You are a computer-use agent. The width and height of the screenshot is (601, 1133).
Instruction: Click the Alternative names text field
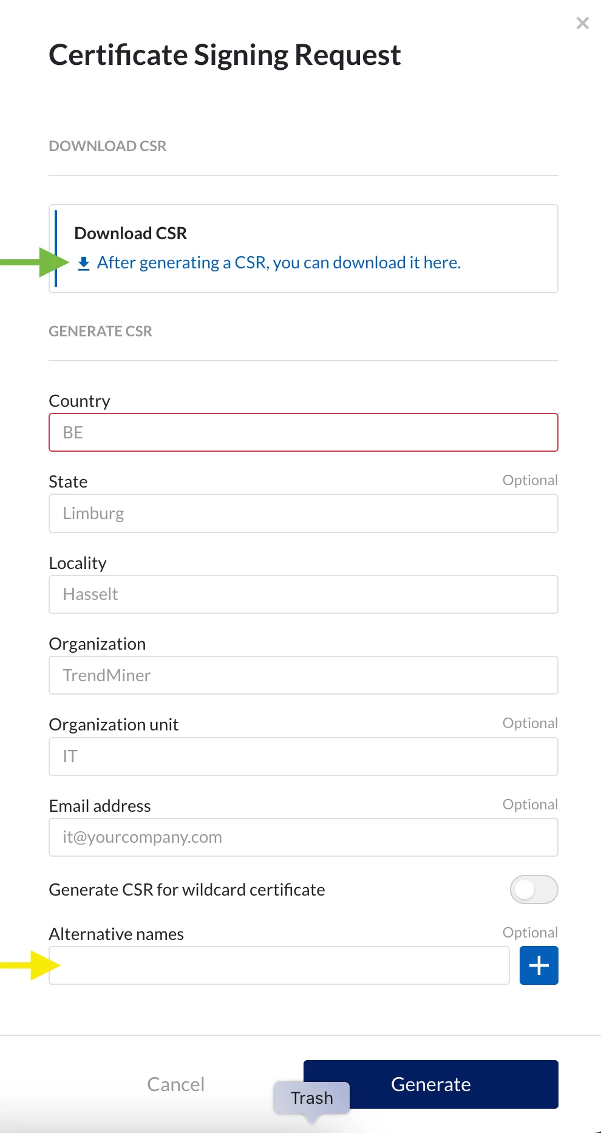click(x=279, y=965)
